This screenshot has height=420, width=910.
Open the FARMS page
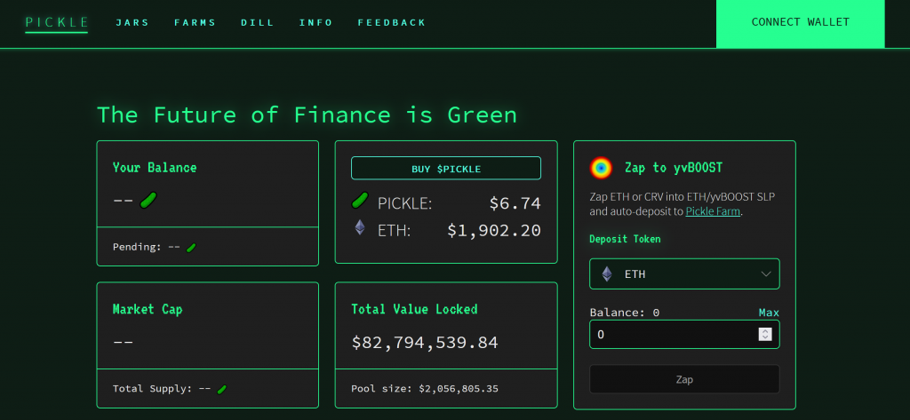pyautogui.click(x=195, y=22)
